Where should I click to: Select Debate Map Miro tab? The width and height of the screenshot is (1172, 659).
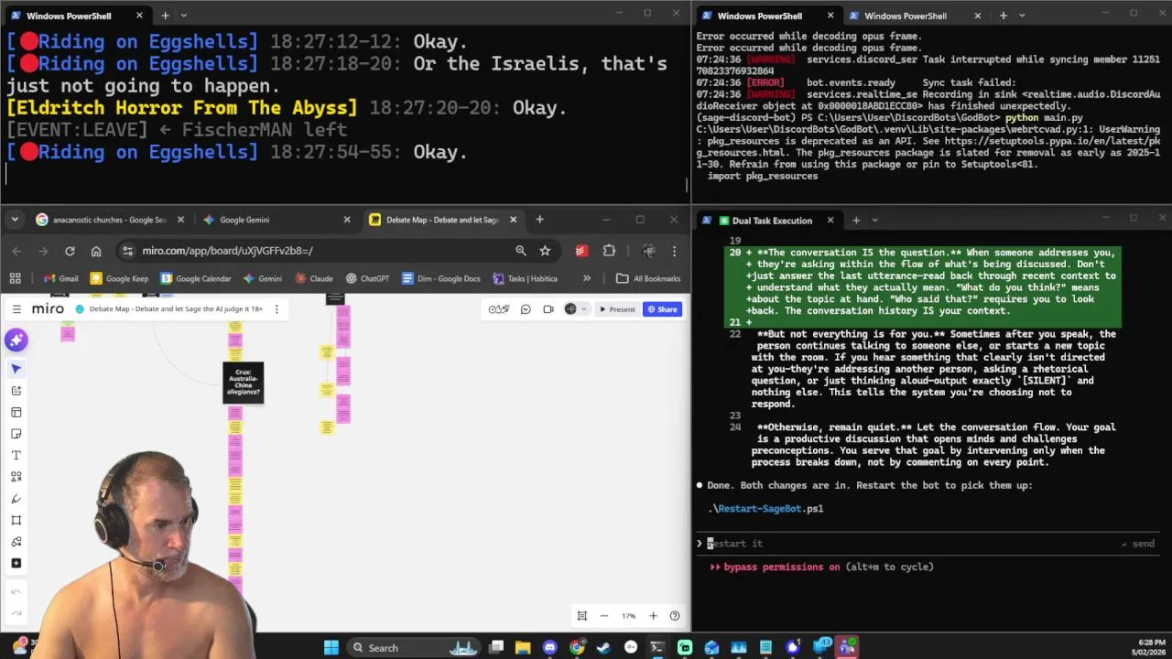pos(443,220)
